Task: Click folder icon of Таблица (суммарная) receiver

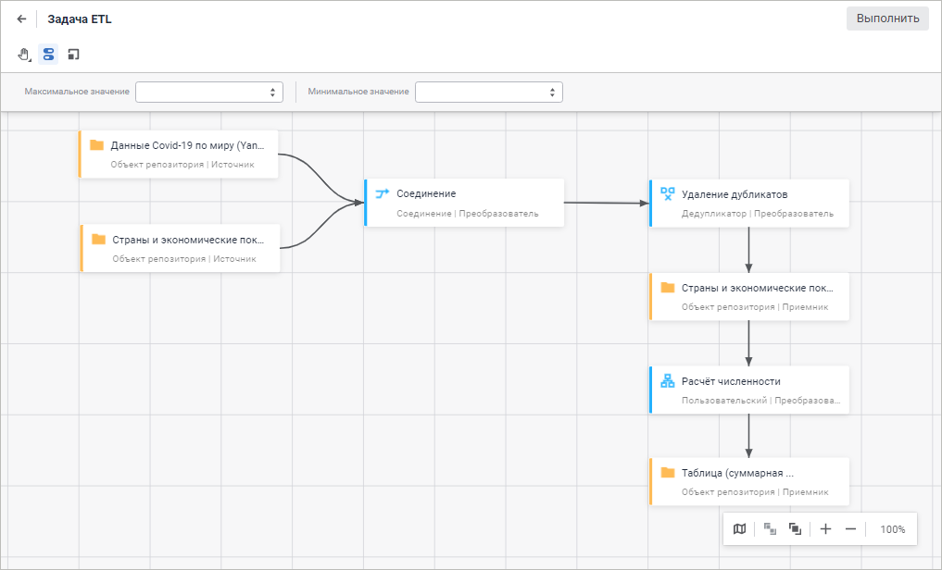Action: coord(667,473)
